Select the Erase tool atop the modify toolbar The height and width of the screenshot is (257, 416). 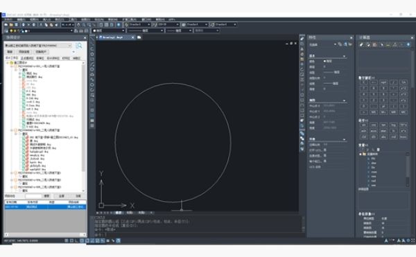pyautogui.click(x=302, y=39)
